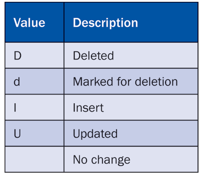The image size is (206, 177).
Task: Click the capital letter D in Value column
Action: coord(18,56)
